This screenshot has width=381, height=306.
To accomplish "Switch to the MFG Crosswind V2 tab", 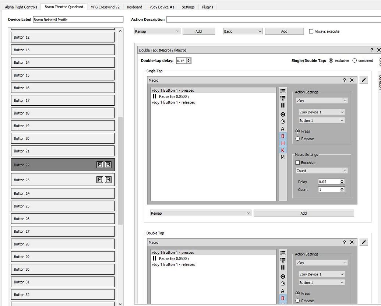I will (x=105, y=7).
